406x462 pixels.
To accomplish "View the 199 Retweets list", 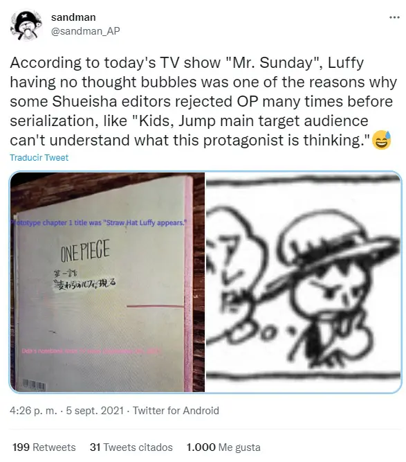I will [x=44, y=447].
